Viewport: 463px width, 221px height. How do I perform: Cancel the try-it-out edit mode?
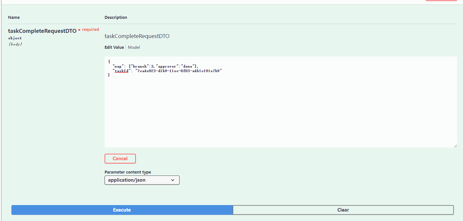coord(120,159)
